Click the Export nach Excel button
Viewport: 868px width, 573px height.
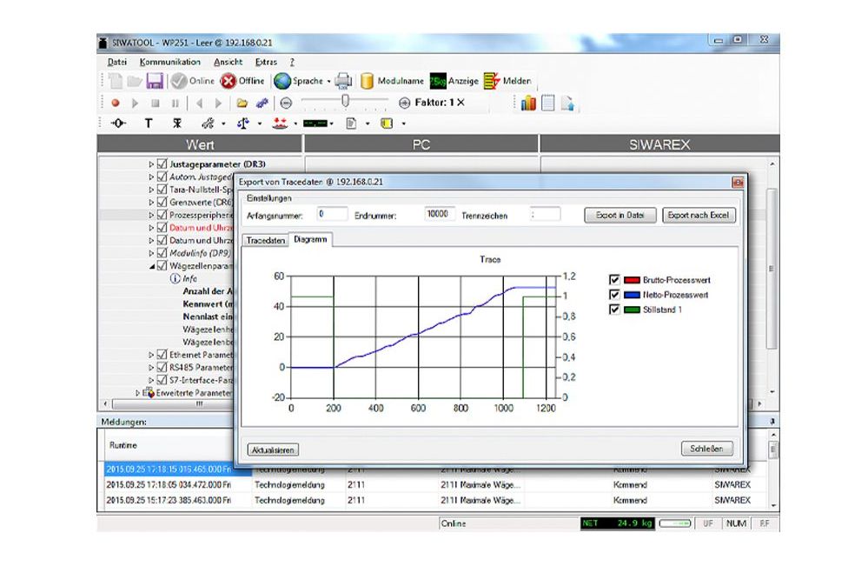click(699, 215)
